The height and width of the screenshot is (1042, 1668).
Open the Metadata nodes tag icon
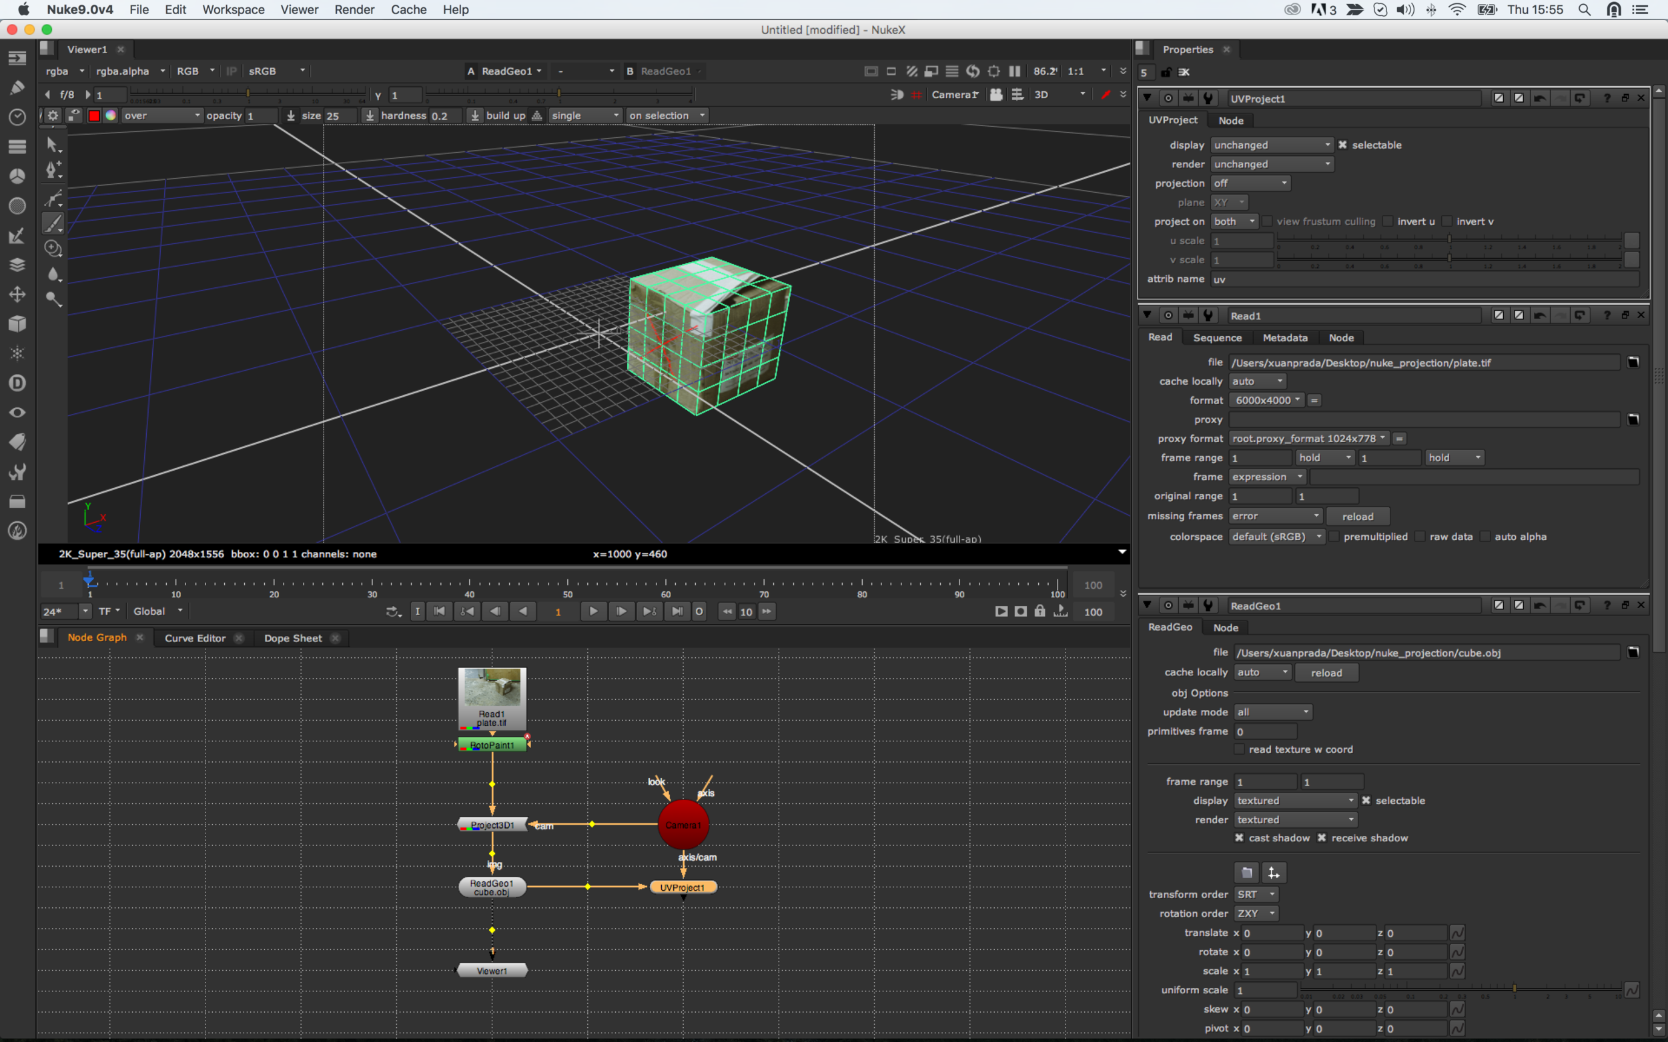point(17,442)
